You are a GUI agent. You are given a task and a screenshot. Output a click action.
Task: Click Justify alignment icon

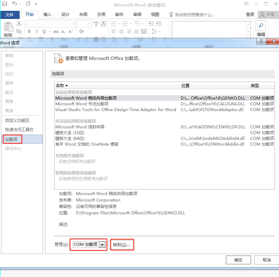pyautogui.click(x=136, y=31)
